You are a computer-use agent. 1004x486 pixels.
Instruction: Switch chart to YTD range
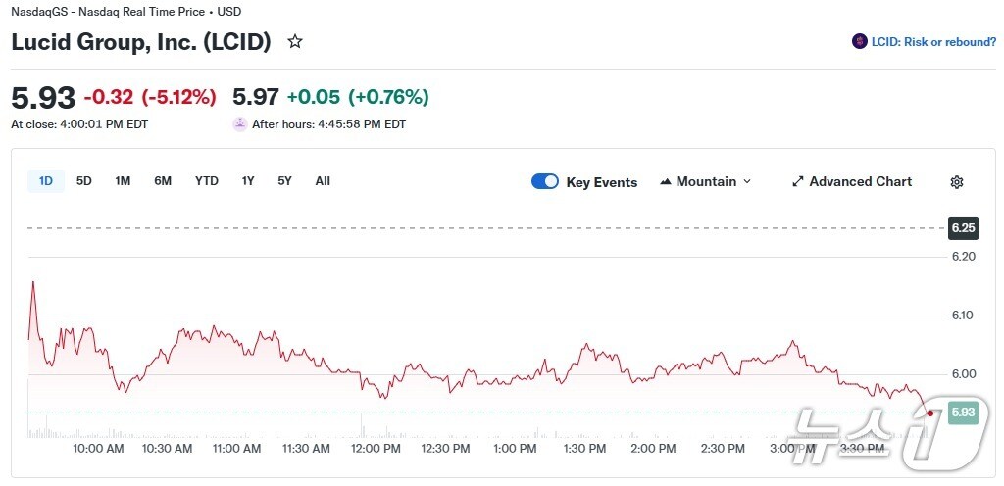point(206,180)
